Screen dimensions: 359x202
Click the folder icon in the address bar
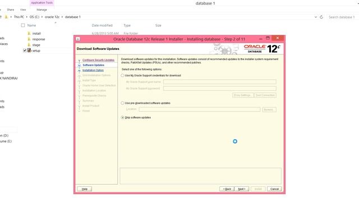tap(6, 17)
